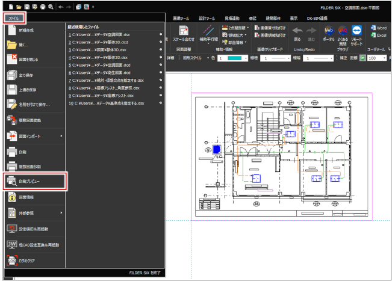Pin recent file 座標アシスト.dsx

tap(160, 95)
